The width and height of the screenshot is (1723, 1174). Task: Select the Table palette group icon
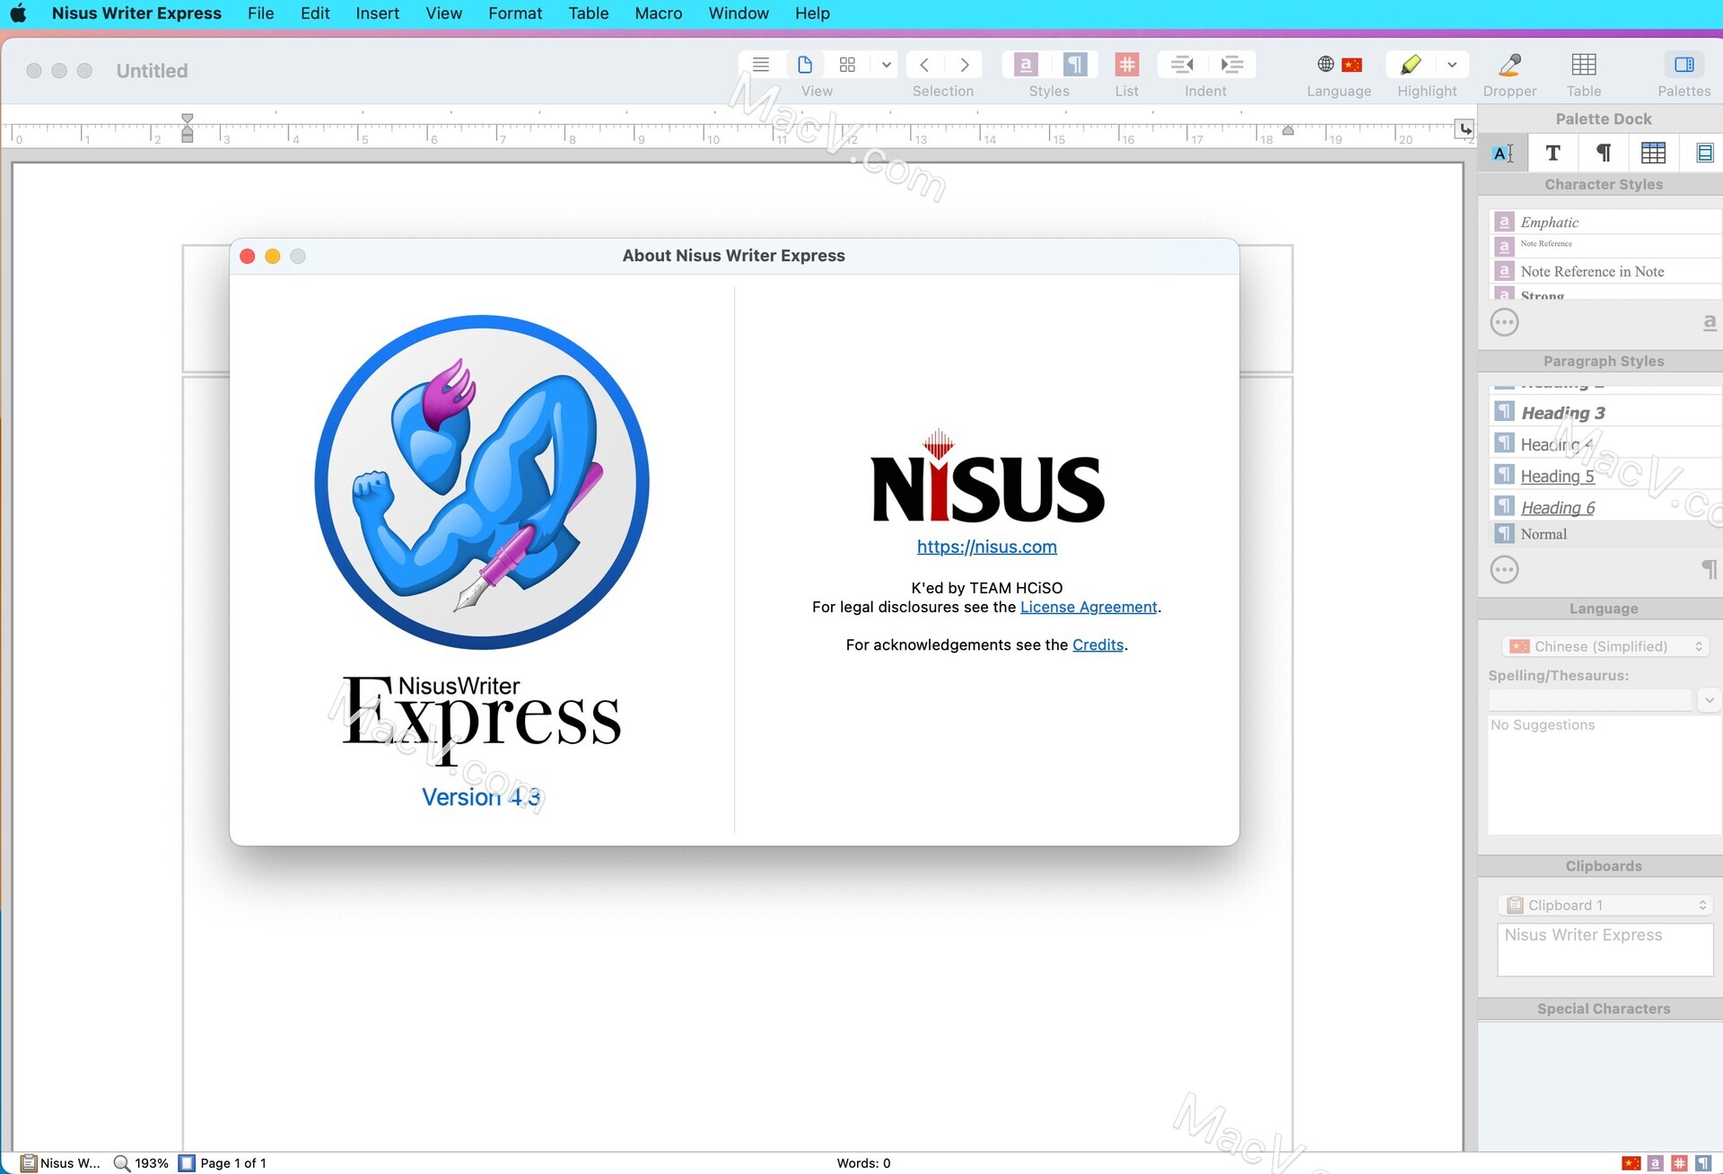[1653, 153]
